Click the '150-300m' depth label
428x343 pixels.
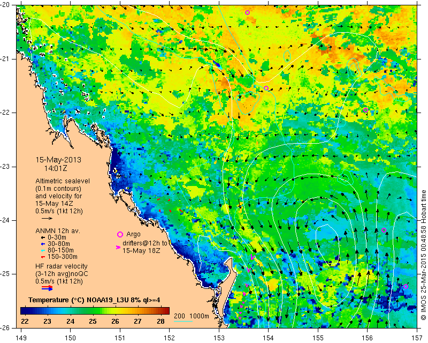(x=63, y=257)
